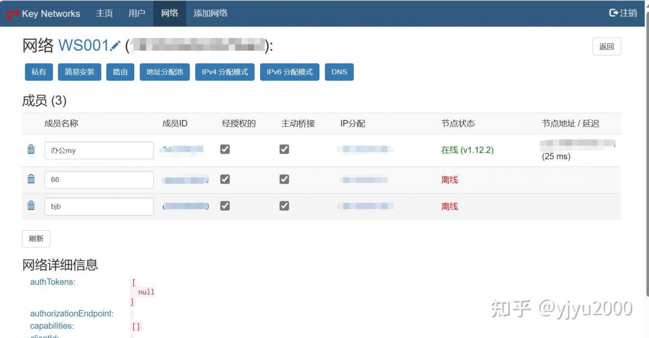This screenshot has height=338, width=649.
Task: Expand the IPv6 分配模式 settings
Action: [x=290, y=72]
